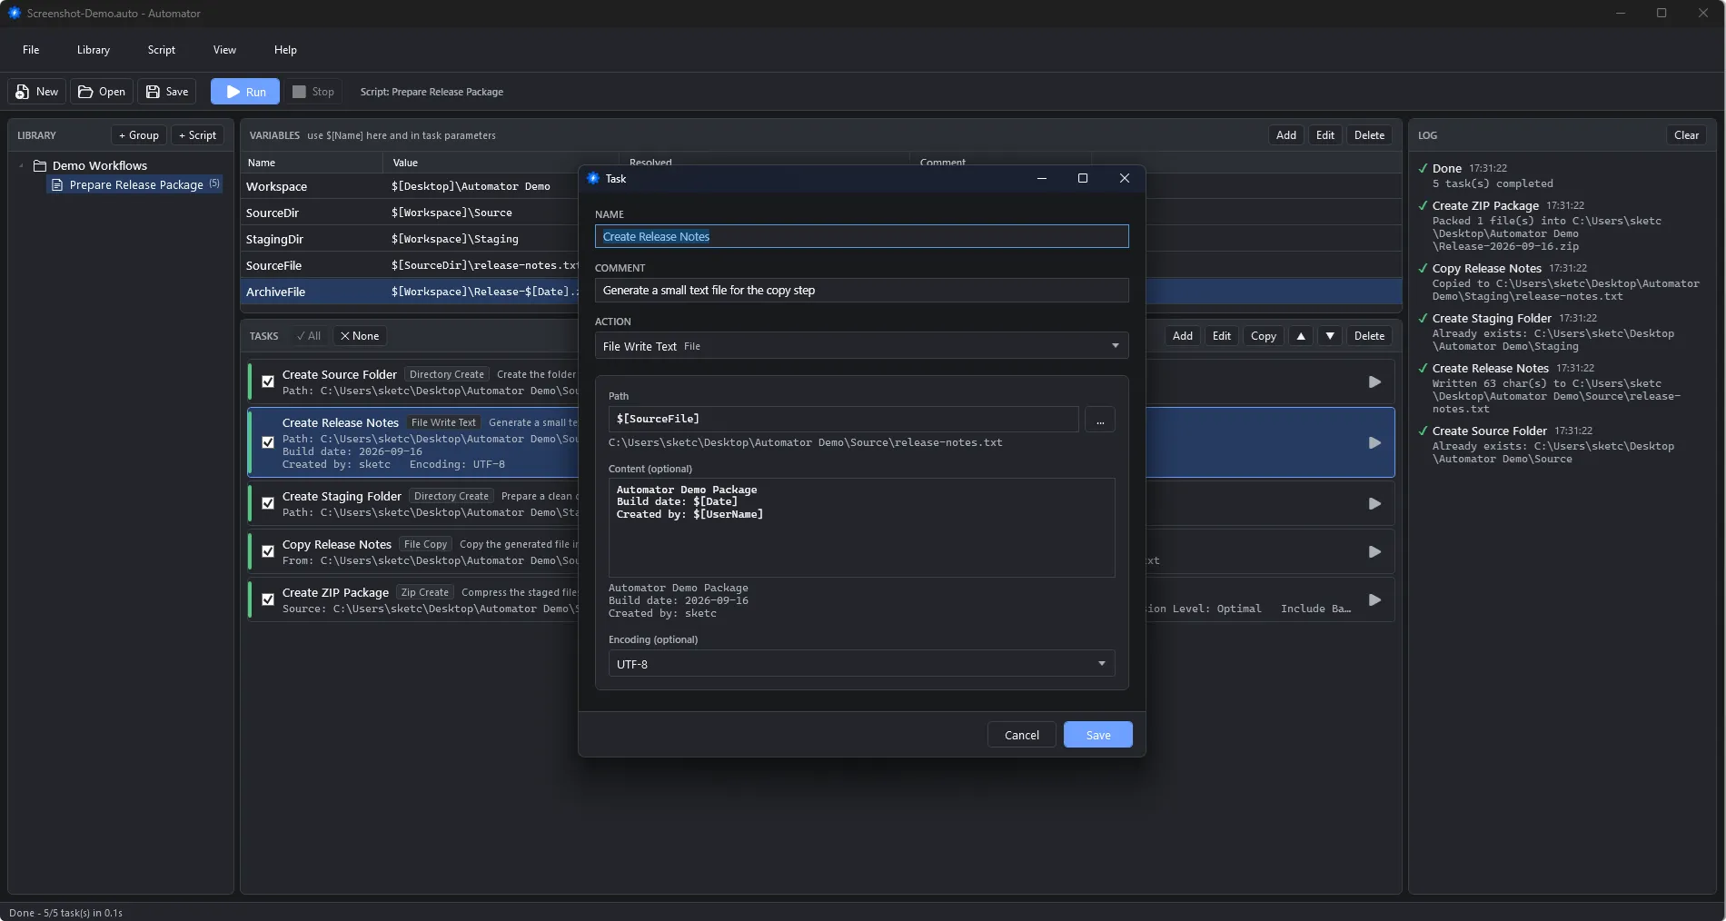Edit the selected variable
Screen dimensions: 1726x921
tap(1325, 135)
